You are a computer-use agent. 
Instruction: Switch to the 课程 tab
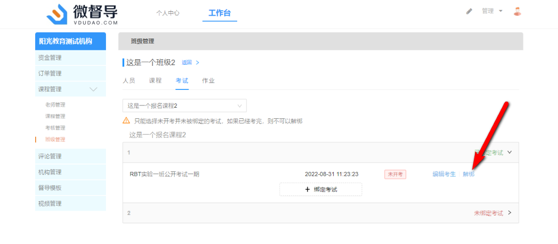point(156,80)
